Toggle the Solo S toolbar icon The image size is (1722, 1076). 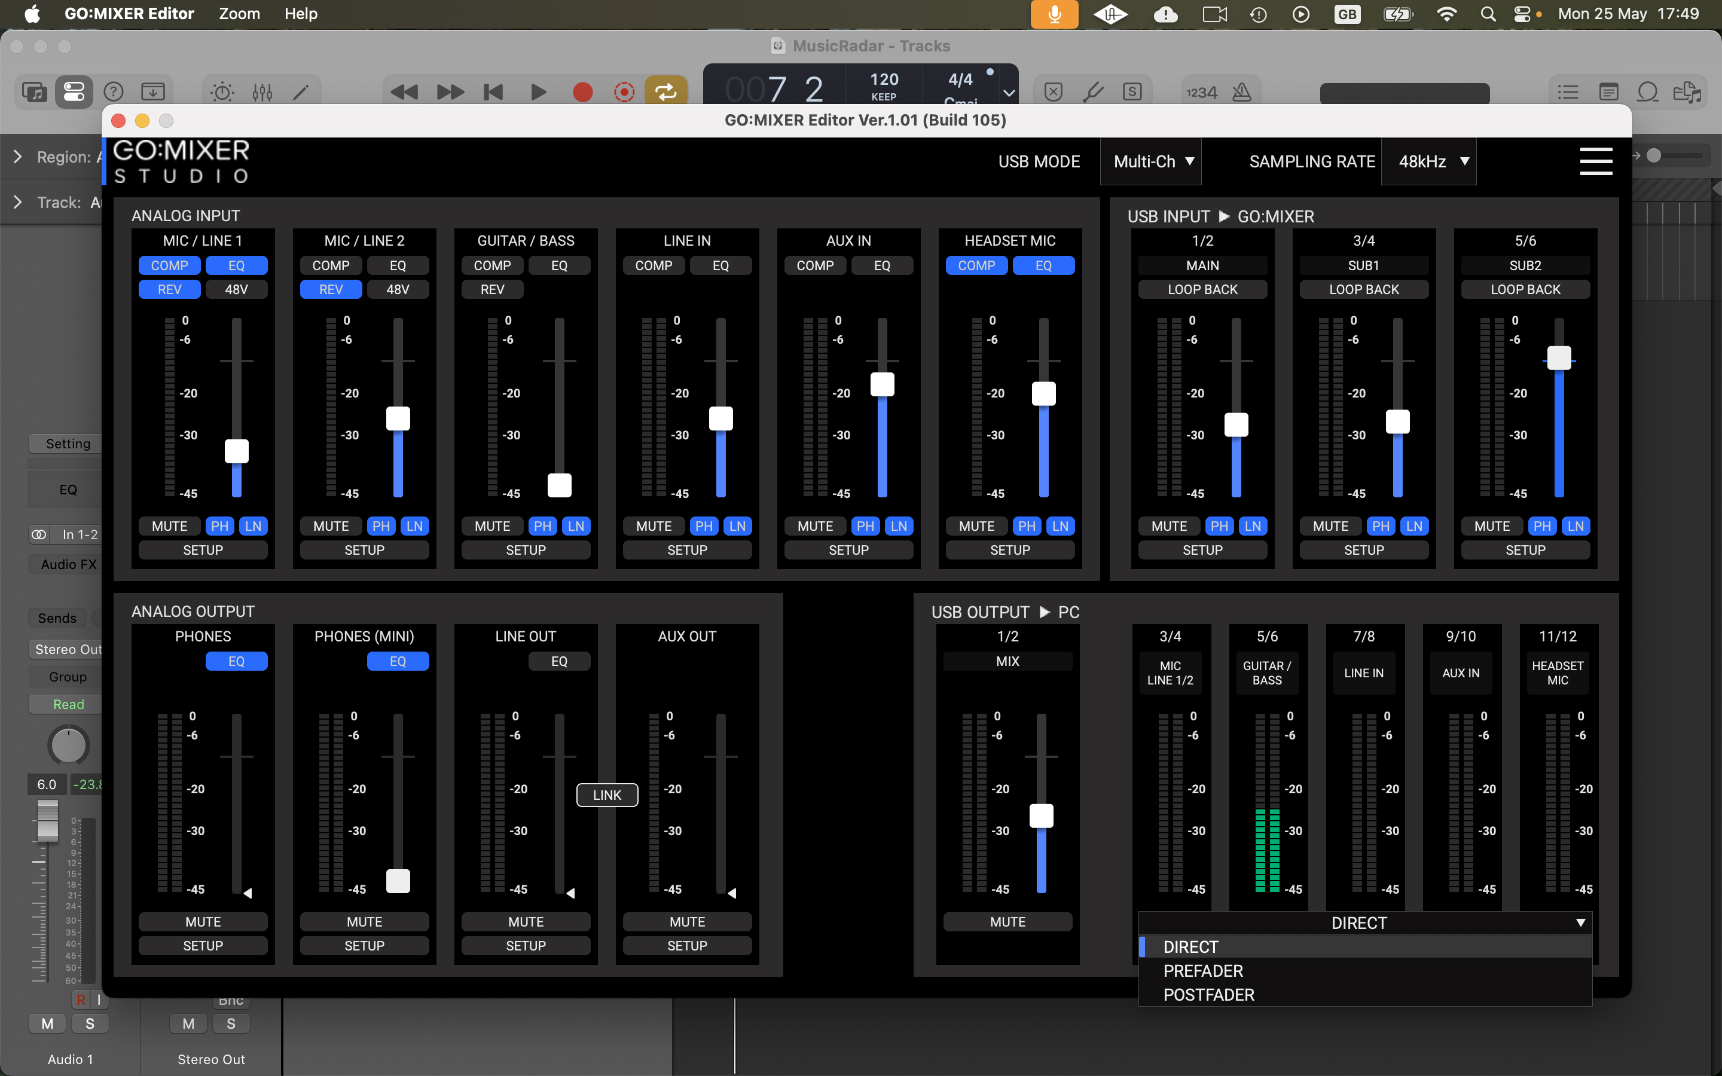click(1132, 92)
